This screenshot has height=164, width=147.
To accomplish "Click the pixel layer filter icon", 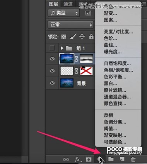I will [88, 13].
